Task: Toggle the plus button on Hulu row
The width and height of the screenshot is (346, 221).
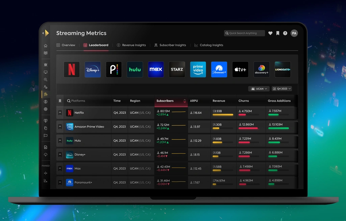Action: pyautogui.click(x=60, y=140)
